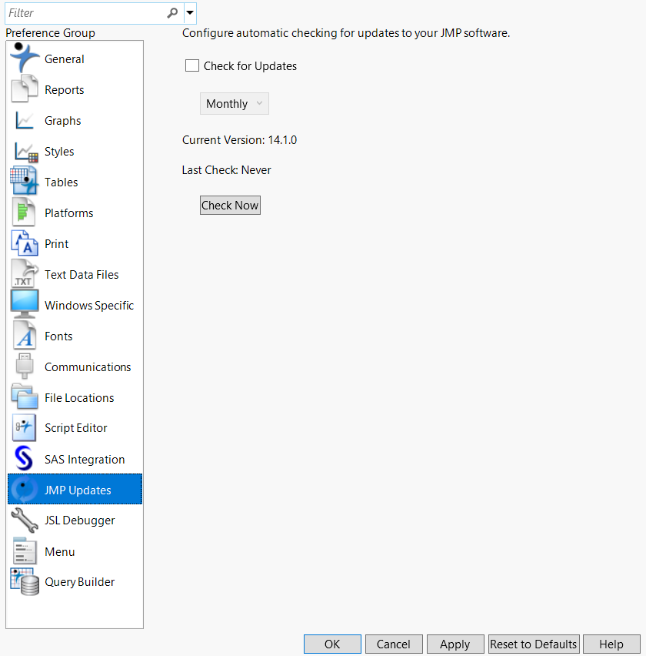Click the filter search magnifier icon
Image resolution: width=646 pixels, height=656 pixels.
click(x=172, y=13)
